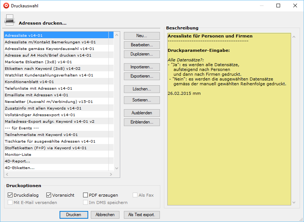Click the red Druckauswahl app icon
This screenshot has height=222, width=304.
point(5,6)
